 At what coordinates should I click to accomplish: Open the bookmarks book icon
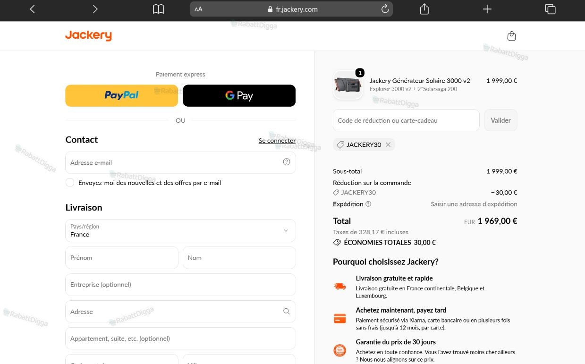(159, 9)
